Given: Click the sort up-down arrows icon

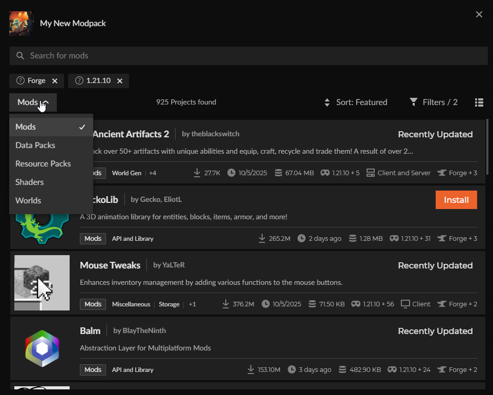Looking at the screenshot, I should 327,102.
